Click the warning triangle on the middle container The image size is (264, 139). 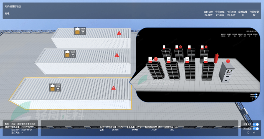[117, 55]
